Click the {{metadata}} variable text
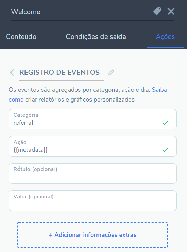The image size is (187, 252). (x=31, y=150)
